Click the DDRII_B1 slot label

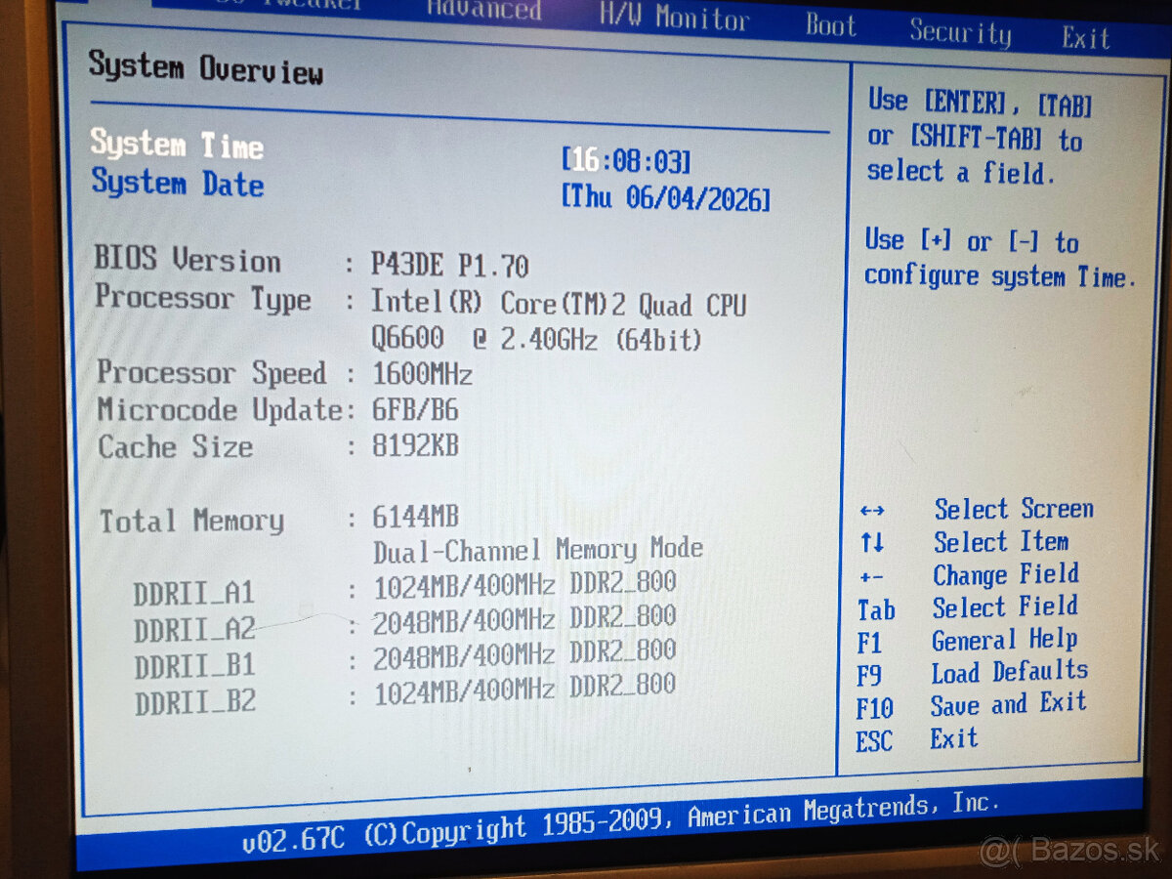pyautogui.click(x=194, y=666)
